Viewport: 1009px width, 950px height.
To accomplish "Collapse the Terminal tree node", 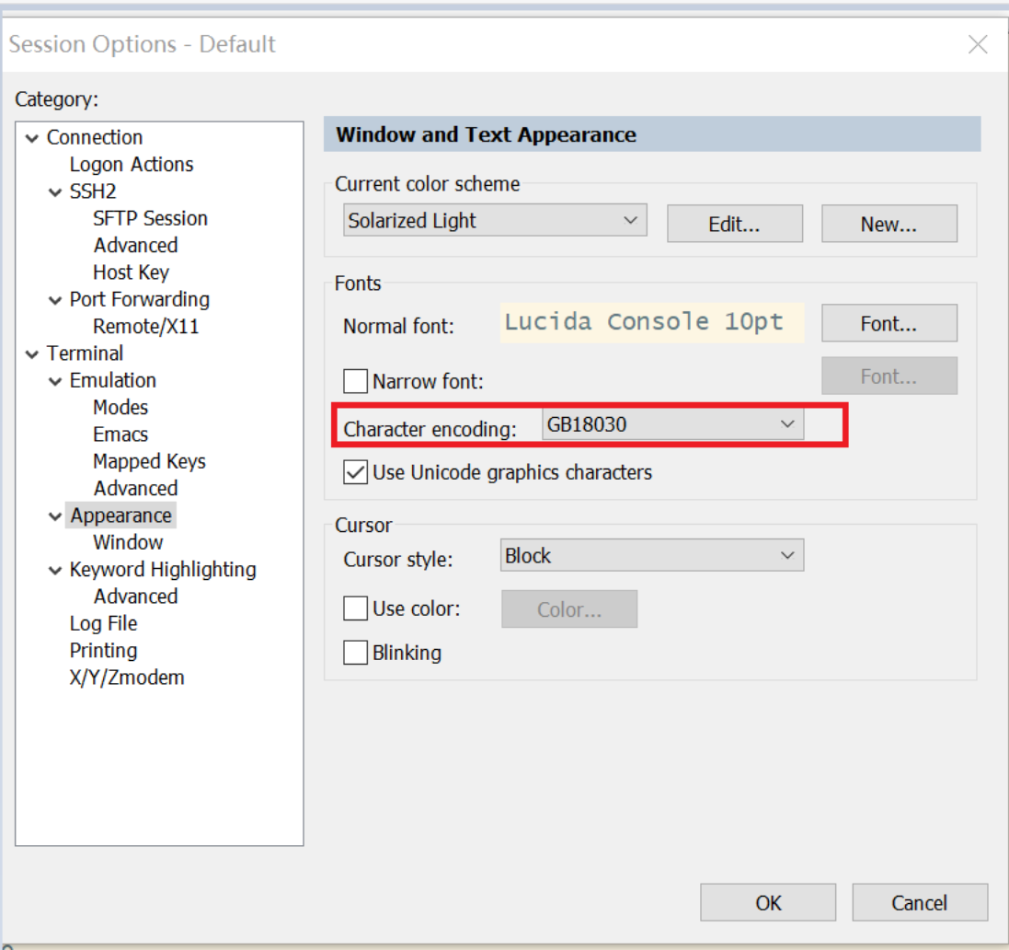I will pyautogui.click(x=32, y=354).
